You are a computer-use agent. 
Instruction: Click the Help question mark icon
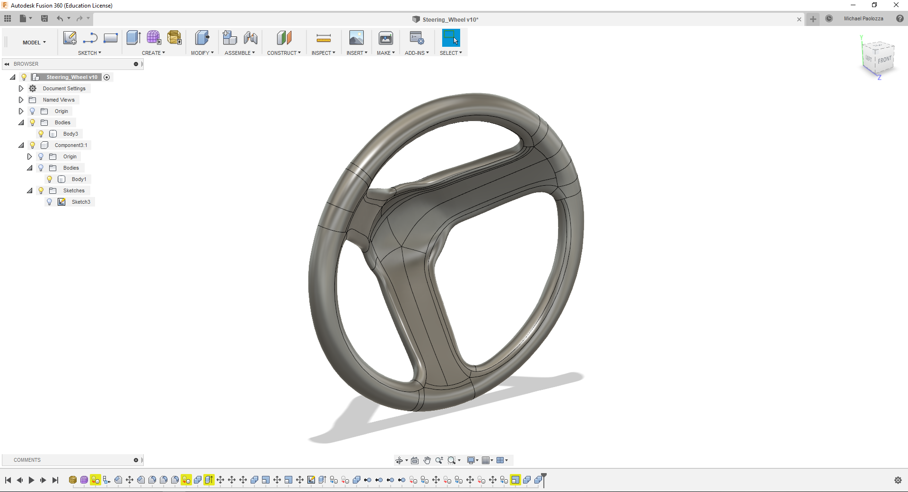point(900,18)
